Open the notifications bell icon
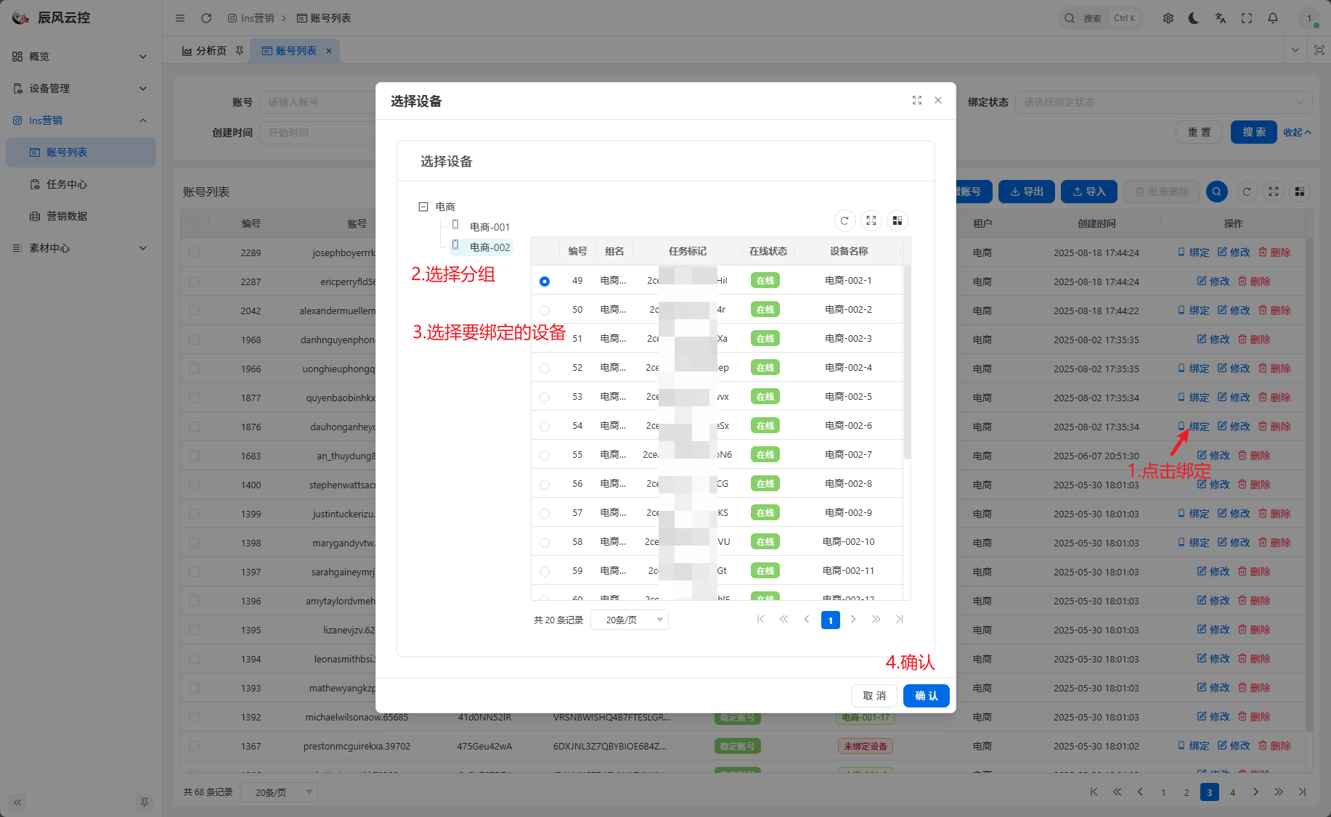This screenshot has height=817, width=1331. [x=1273, y=18]
